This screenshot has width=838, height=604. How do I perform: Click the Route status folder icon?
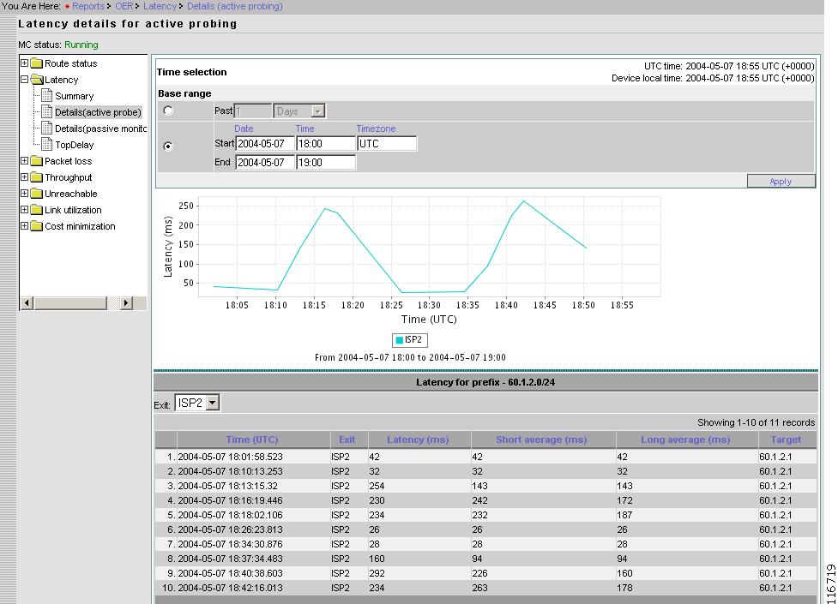36,63
